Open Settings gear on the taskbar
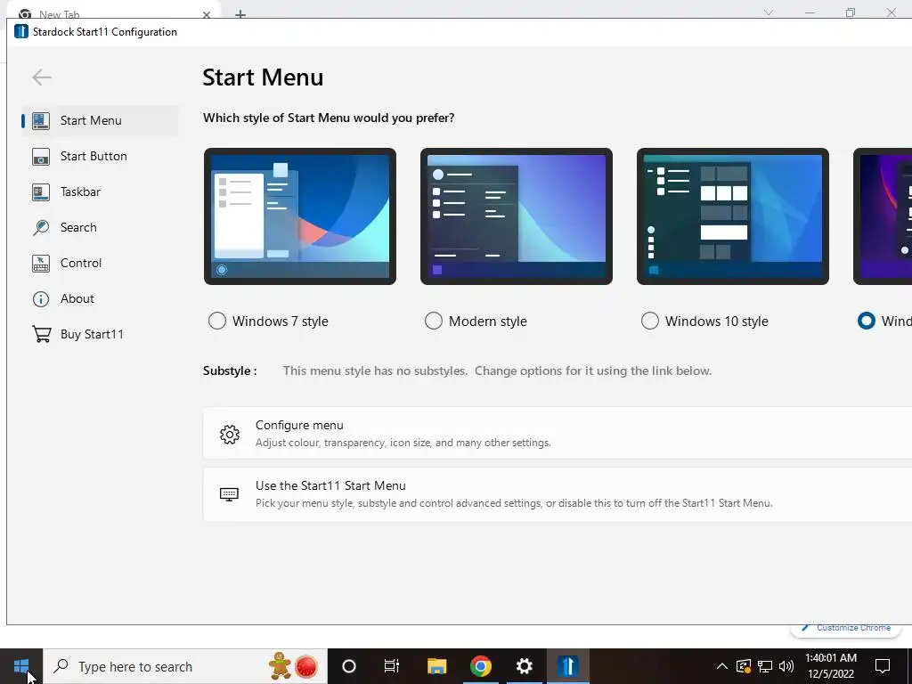 [x=524, y=666]
